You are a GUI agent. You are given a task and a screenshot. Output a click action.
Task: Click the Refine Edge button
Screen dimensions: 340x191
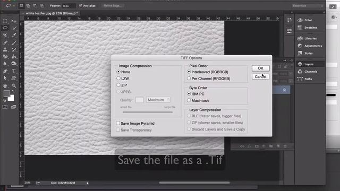tap(112, 6)
